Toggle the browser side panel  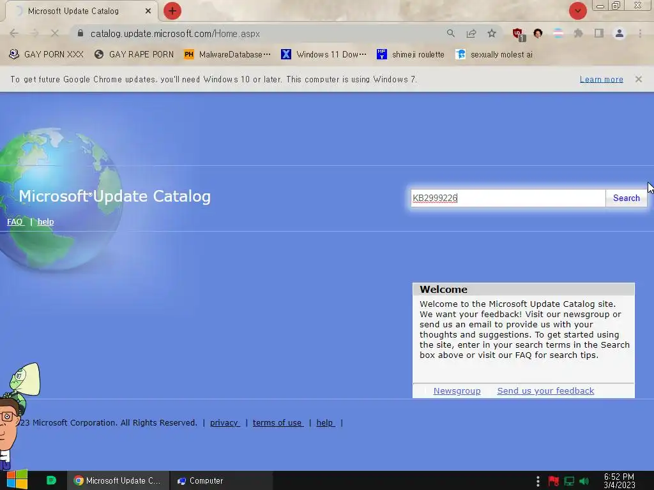599,33
